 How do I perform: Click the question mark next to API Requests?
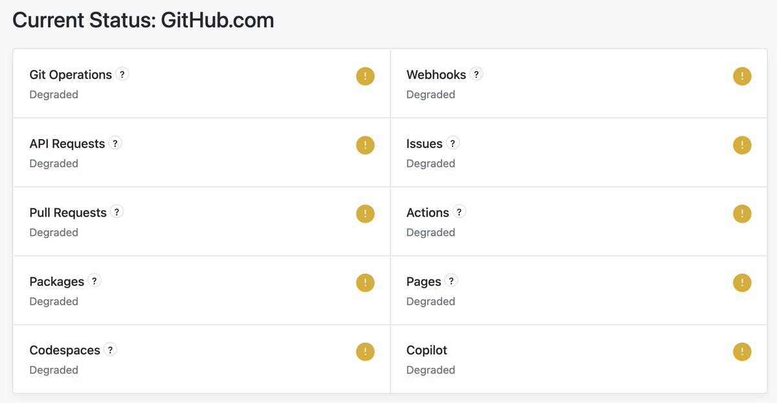click(115, 143)
